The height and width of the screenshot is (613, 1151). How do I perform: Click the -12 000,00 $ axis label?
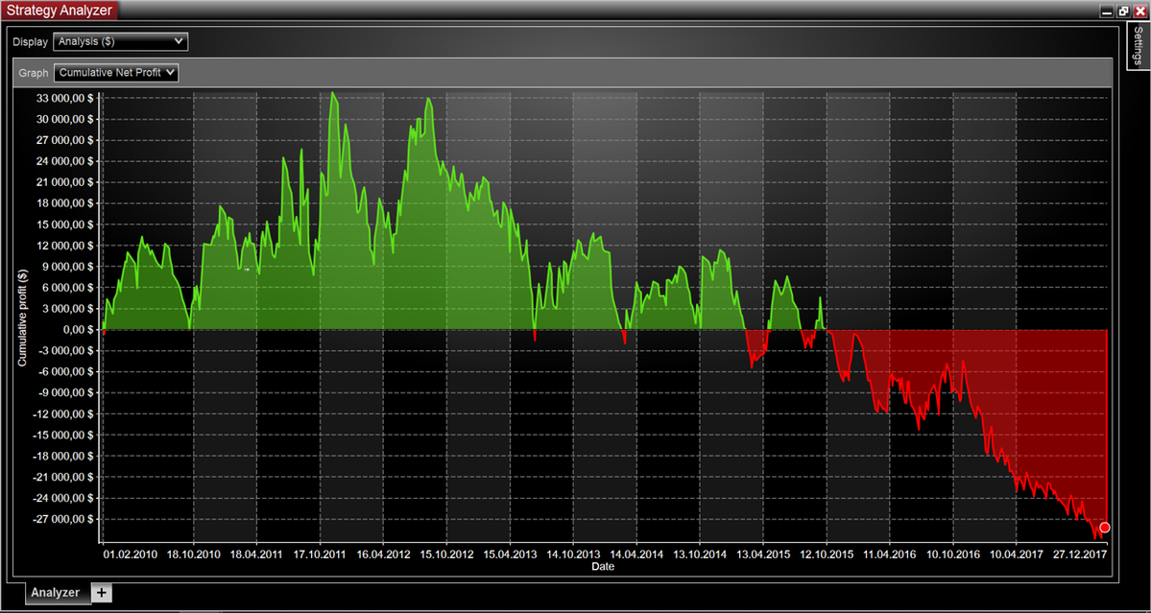(x=64, y=413)
